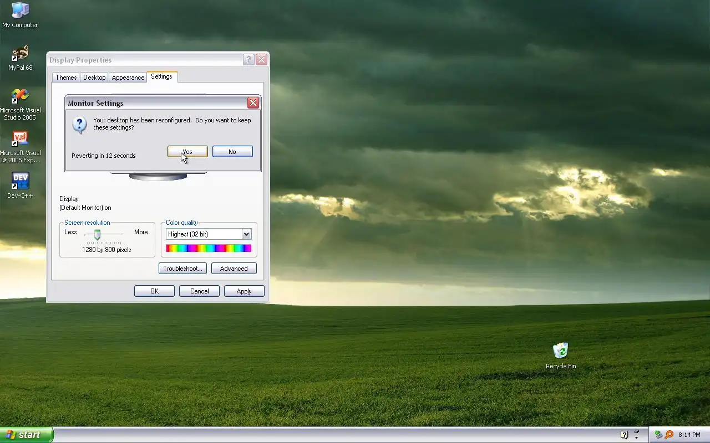710x443 pixels.
Task: Select the MyPal 68 desktop icon
Action: click(x=20, y=58)
